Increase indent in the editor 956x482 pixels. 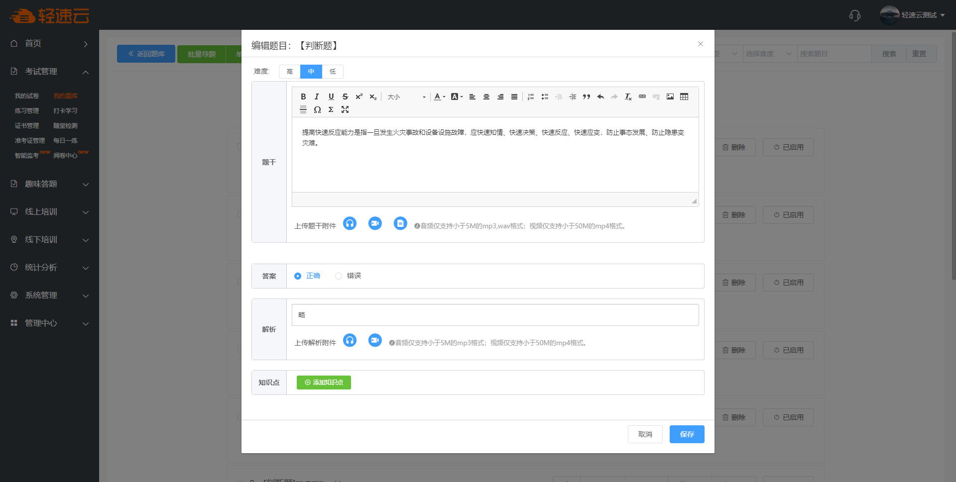[x=573, y=96]
